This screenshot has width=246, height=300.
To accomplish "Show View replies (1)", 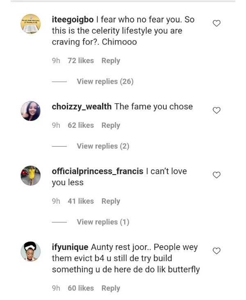I will (x=103, y=222).
